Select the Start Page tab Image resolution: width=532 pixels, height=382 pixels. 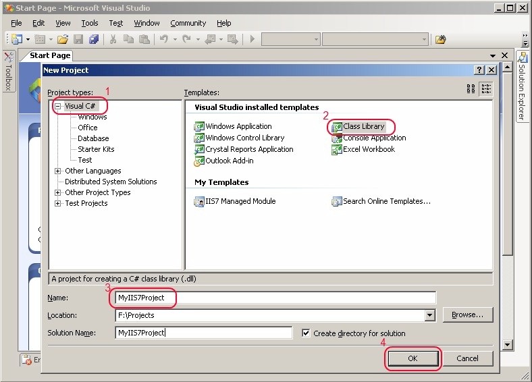click(50, 55)
